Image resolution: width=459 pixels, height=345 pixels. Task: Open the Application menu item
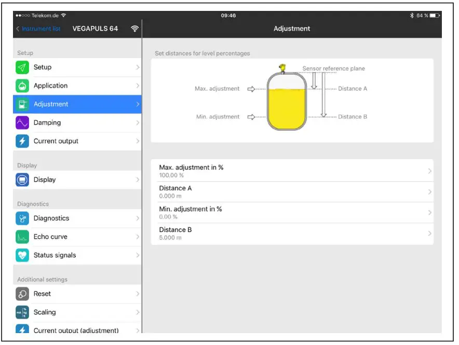[x=77, y=86]
